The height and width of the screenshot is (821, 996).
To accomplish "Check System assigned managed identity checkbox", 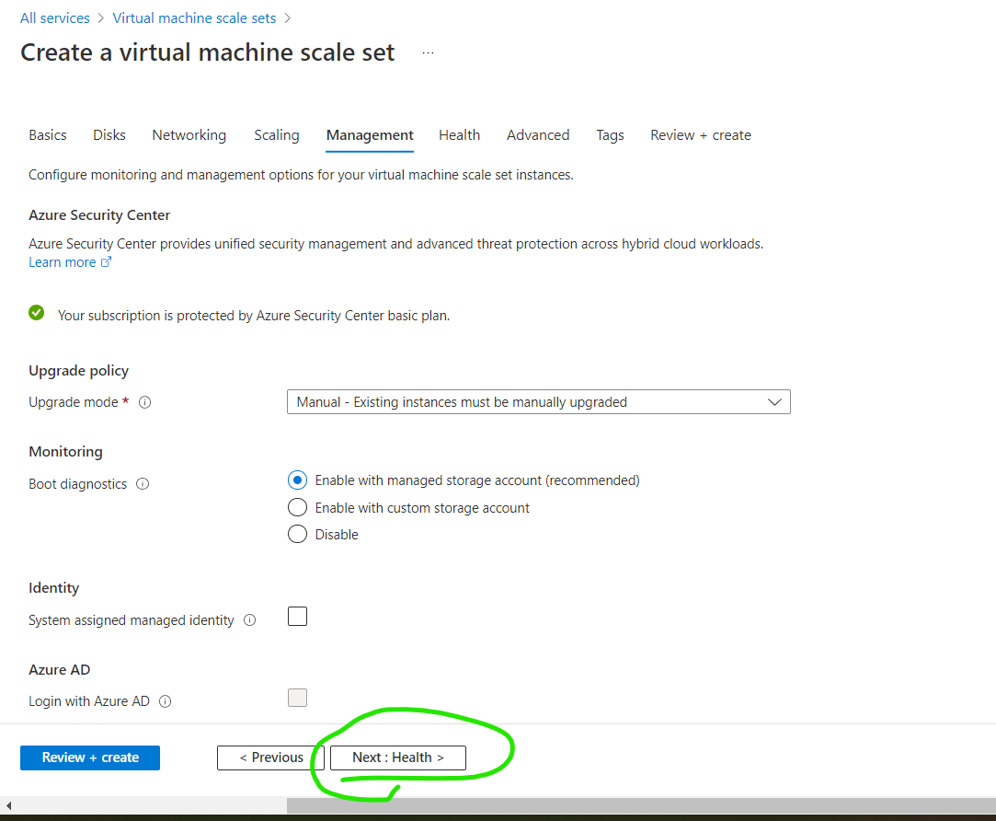I will pos(297,617).
